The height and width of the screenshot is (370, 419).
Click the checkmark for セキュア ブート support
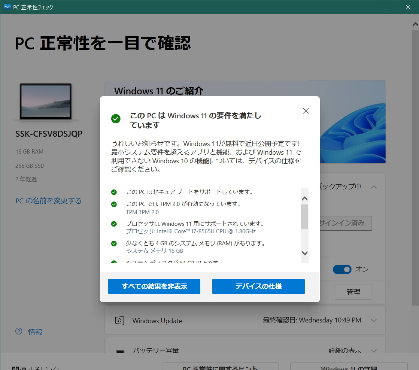point(114,192)
